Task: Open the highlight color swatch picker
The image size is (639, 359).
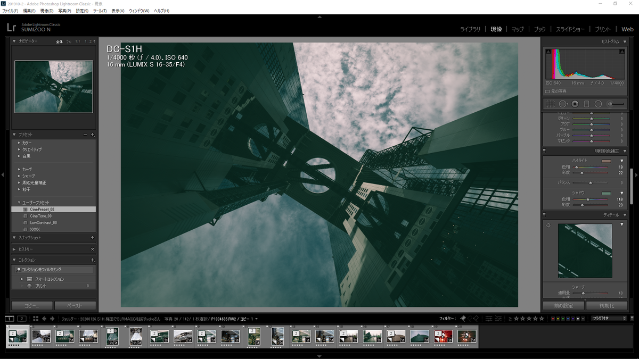Action: tap(607, 161)
